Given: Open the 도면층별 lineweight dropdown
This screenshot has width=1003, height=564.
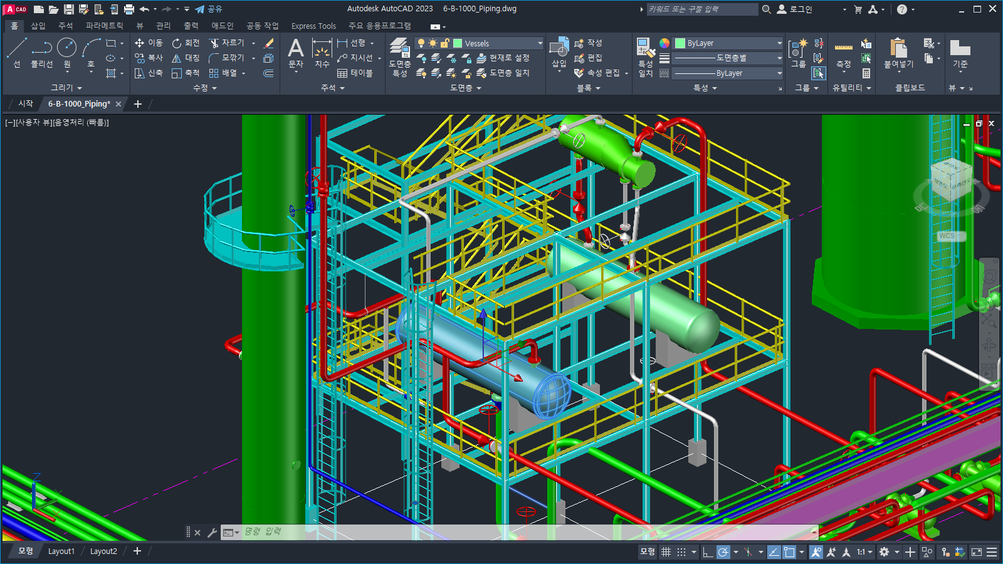Looking at the screenshot, I should 728,58.
